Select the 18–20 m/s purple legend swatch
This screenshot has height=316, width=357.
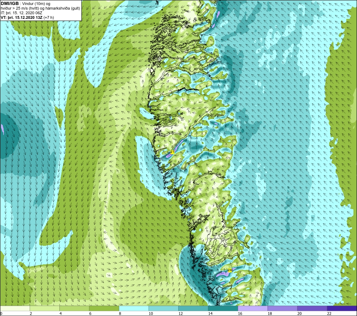(x=282, y=308)
